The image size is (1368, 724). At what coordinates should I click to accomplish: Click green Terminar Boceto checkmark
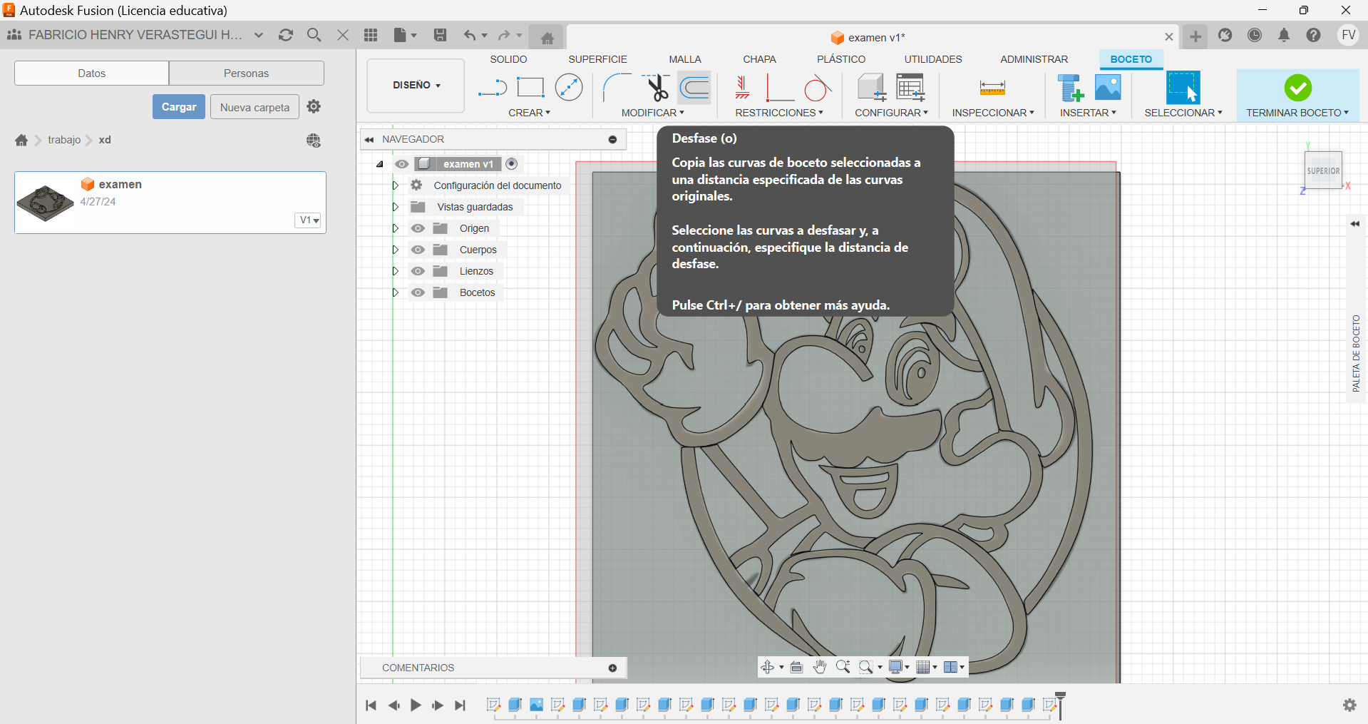click(1297, 88)
